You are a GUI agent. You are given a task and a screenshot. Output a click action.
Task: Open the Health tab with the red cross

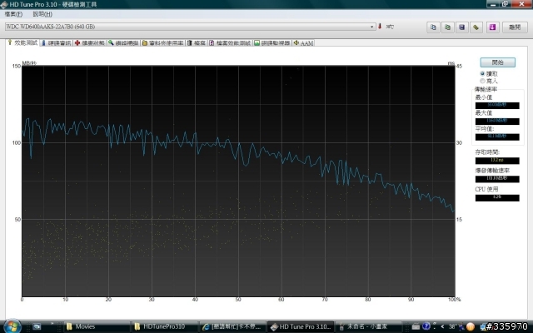point(90,43)
